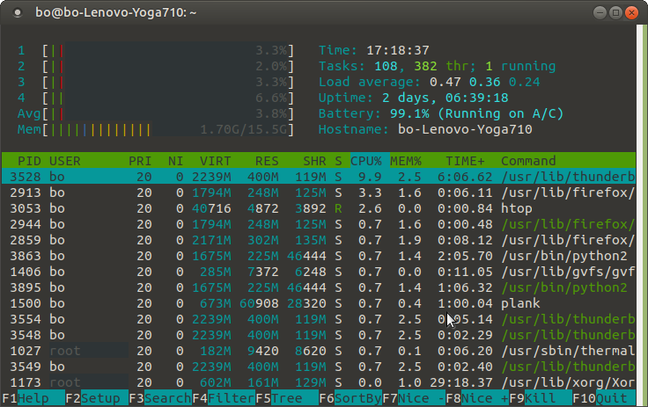Click the CPU 1 usage meter
The width and height of the screenshot is (648, 407).
point(155,50)
